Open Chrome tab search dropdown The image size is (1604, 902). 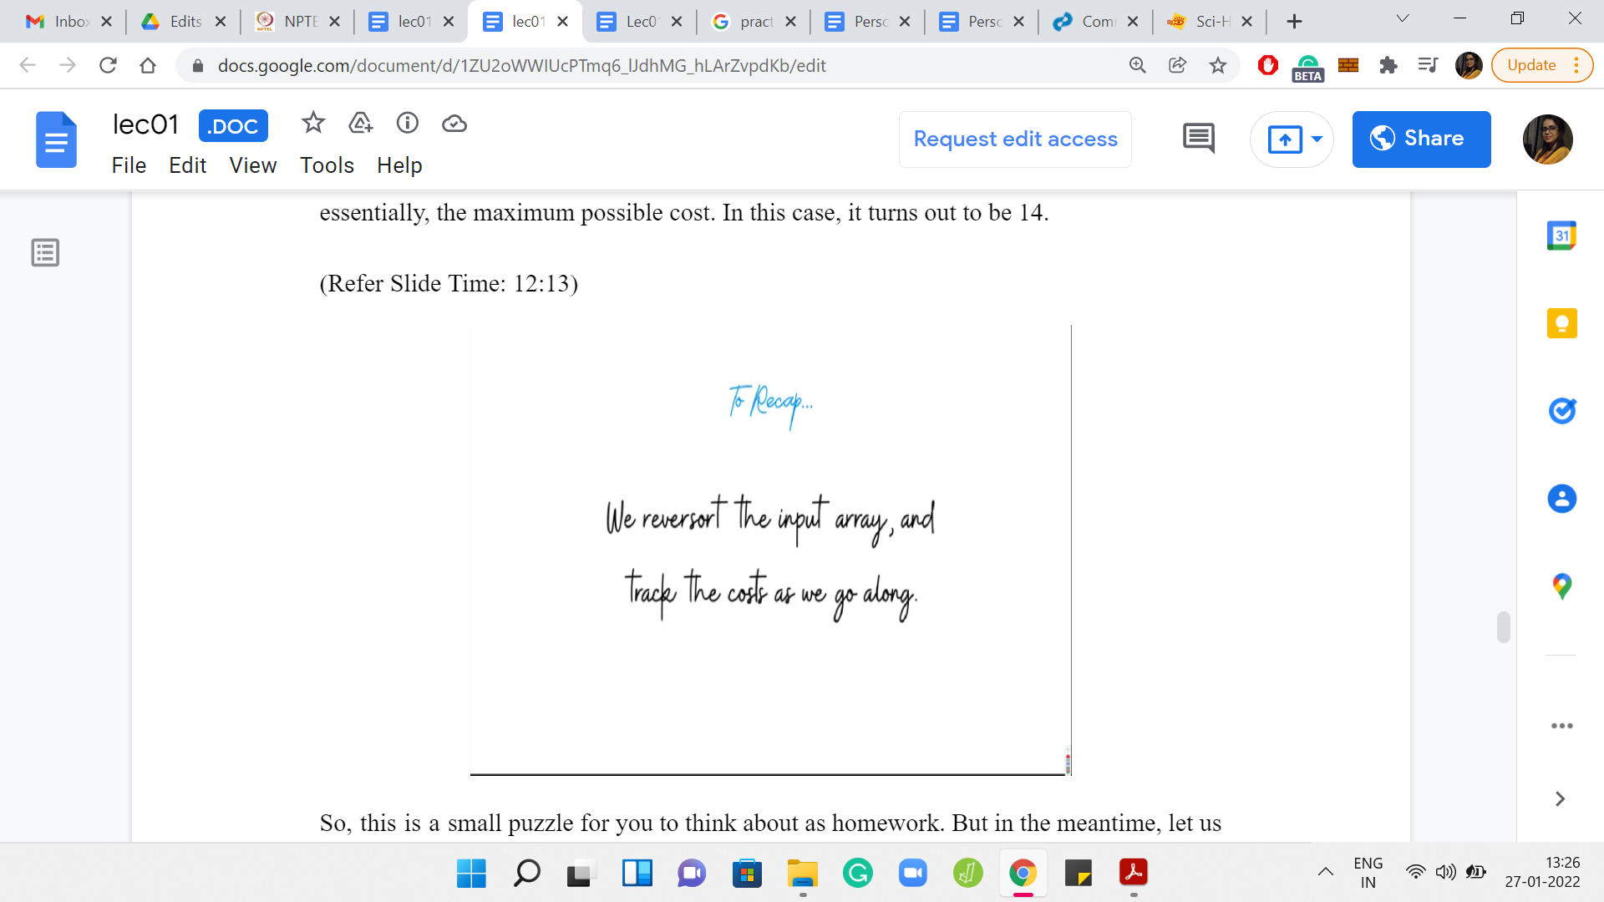point(1403,18)
